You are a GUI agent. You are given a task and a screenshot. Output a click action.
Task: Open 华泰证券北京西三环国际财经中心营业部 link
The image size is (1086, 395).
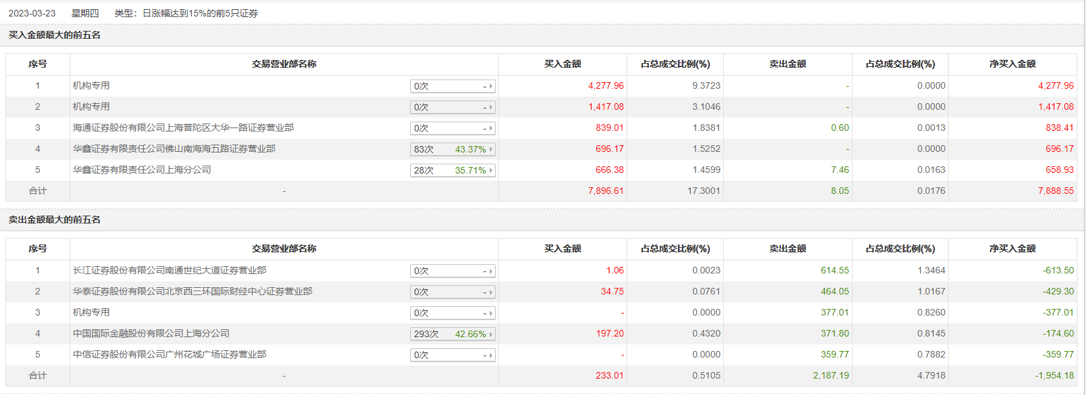[193, 291]
